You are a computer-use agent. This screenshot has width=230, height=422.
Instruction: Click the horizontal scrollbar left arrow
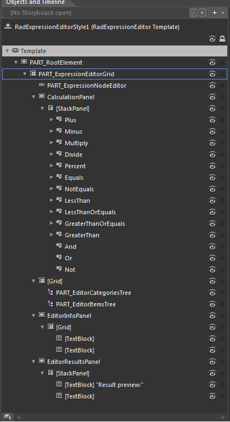pos(18,417)
